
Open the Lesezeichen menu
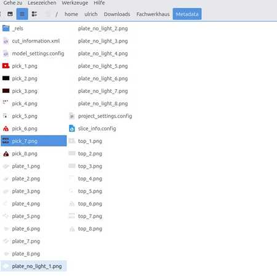click(x=42, y=3)
